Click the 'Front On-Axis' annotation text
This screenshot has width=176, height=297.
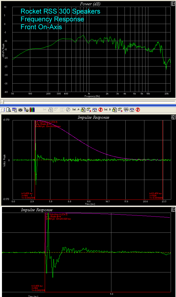click(x=41, y=27)
